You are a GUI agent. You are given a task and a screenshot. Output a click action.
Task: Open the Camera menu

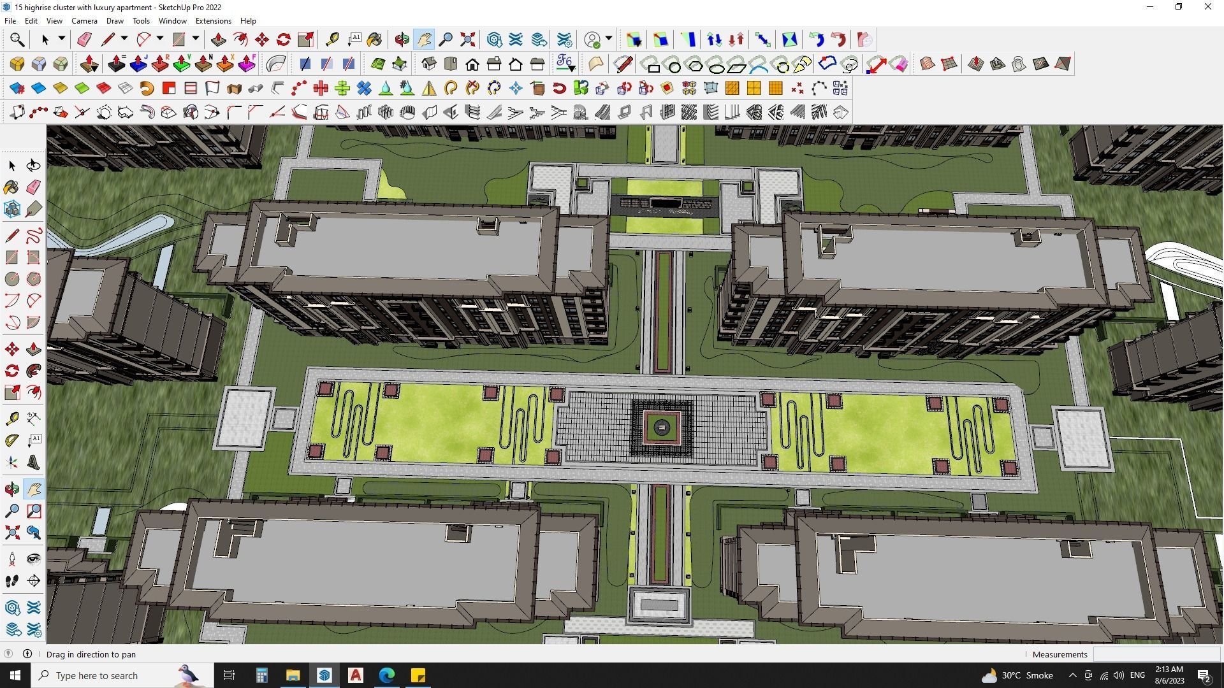[x=84, y=21]
